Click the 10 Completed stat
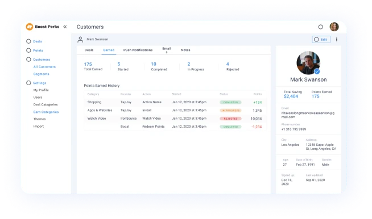The width and height of the screenshot is (372, 219). pos(159,66)
